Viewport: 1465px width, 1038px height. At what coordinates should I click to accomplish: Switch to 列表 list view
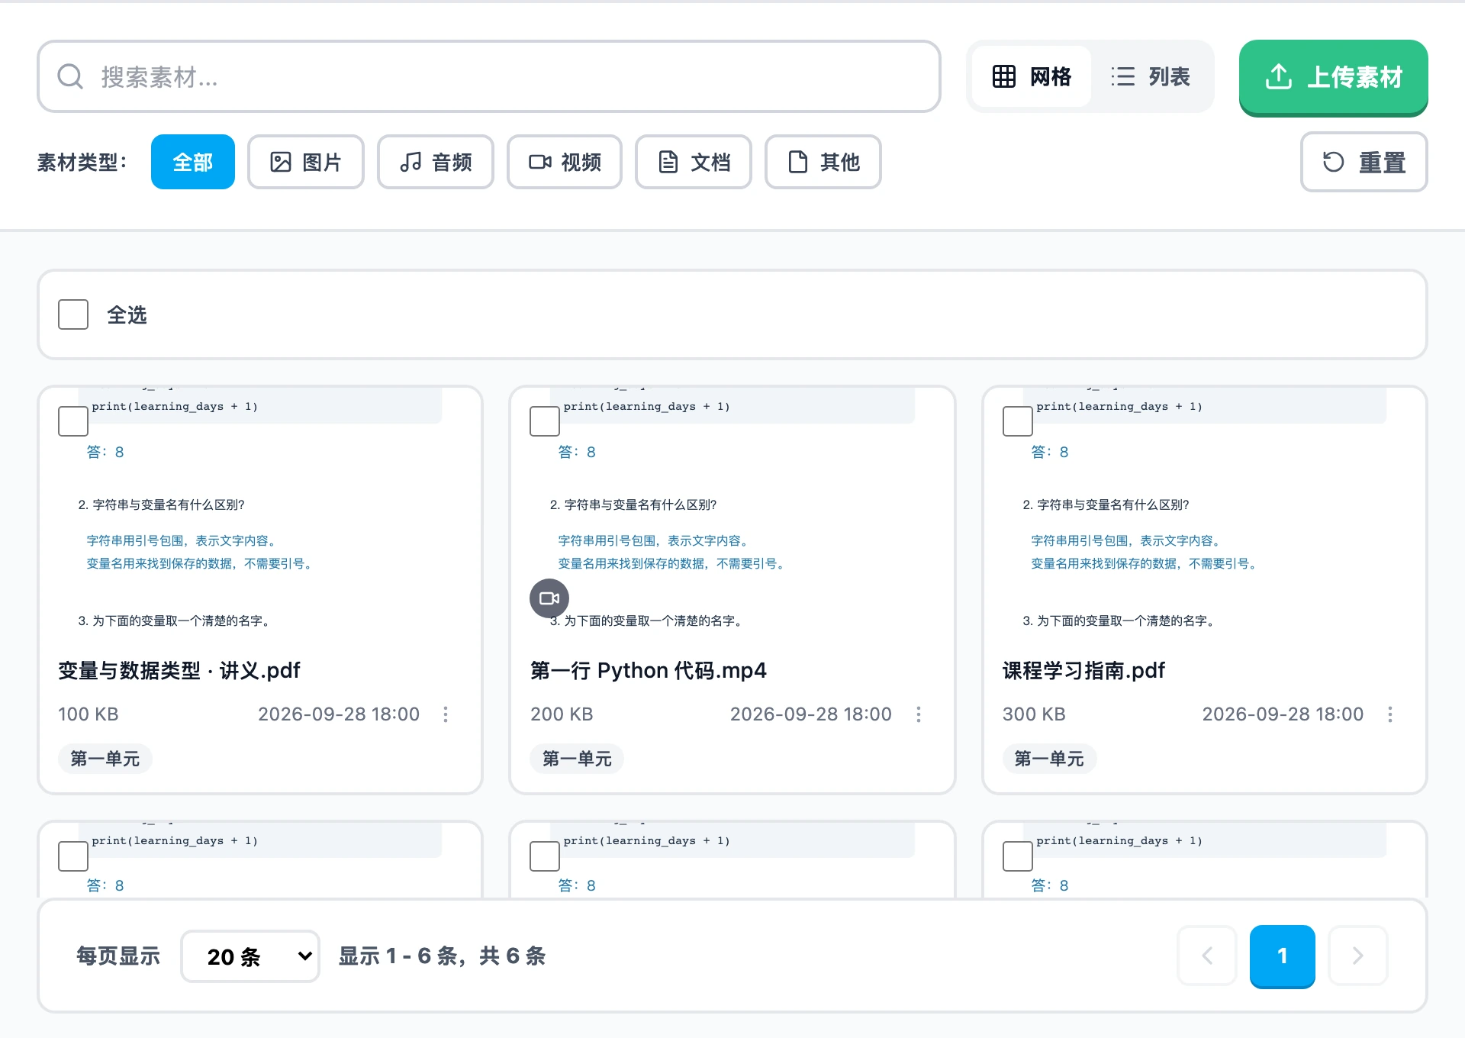(x=1150, y=76)
